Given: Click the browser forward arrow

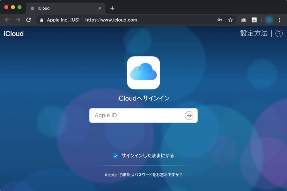Looking at the screenshot, I should tap(18, 20).
